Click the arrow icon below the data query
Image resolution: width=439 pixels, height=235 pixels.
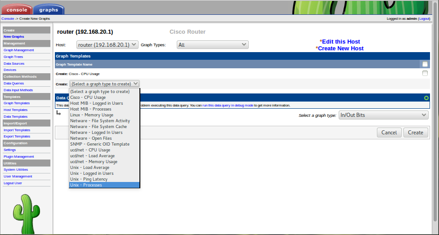(58, 113)
